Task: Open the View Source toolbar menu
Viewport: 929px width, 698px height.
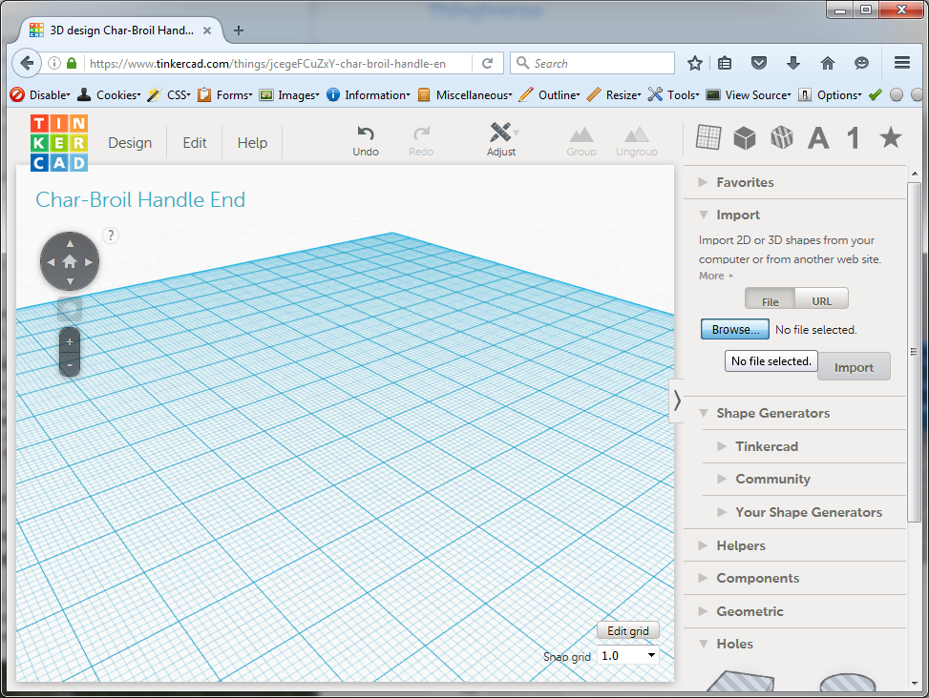Action: [749, 94]
